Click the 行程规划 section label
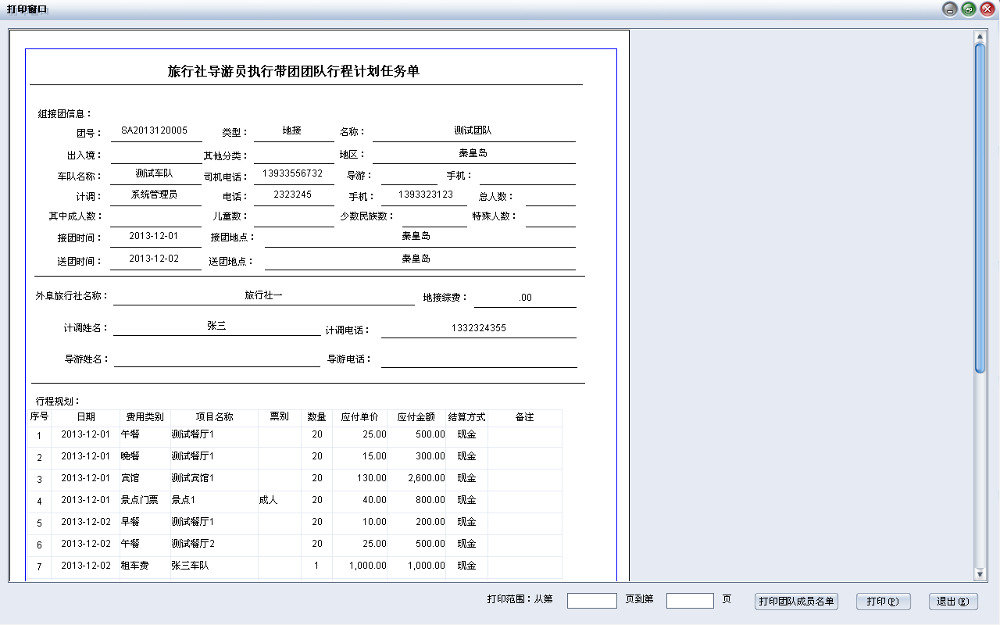 pyautogui.click(x=58, y=402)
